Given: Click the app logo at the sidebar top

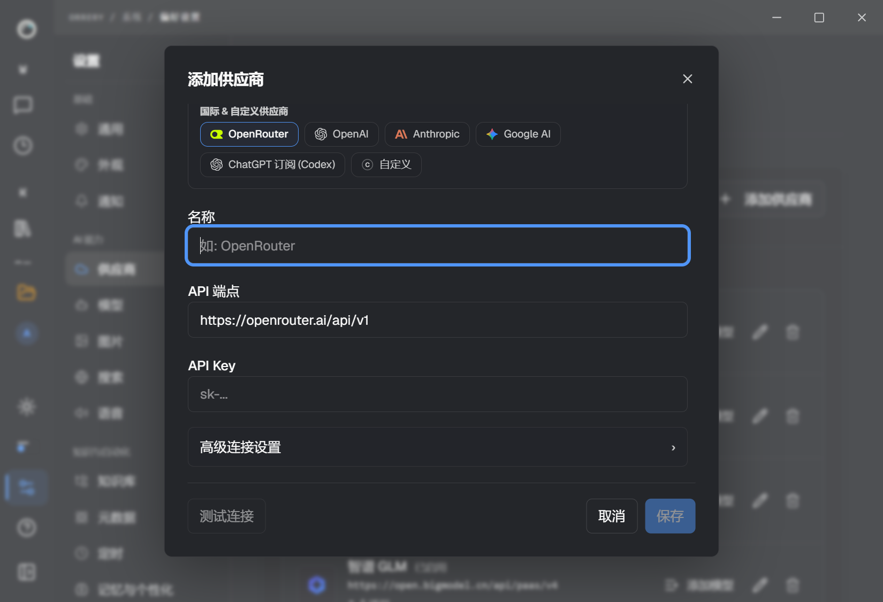Looking at the screenshot, I should click(27, 29).
